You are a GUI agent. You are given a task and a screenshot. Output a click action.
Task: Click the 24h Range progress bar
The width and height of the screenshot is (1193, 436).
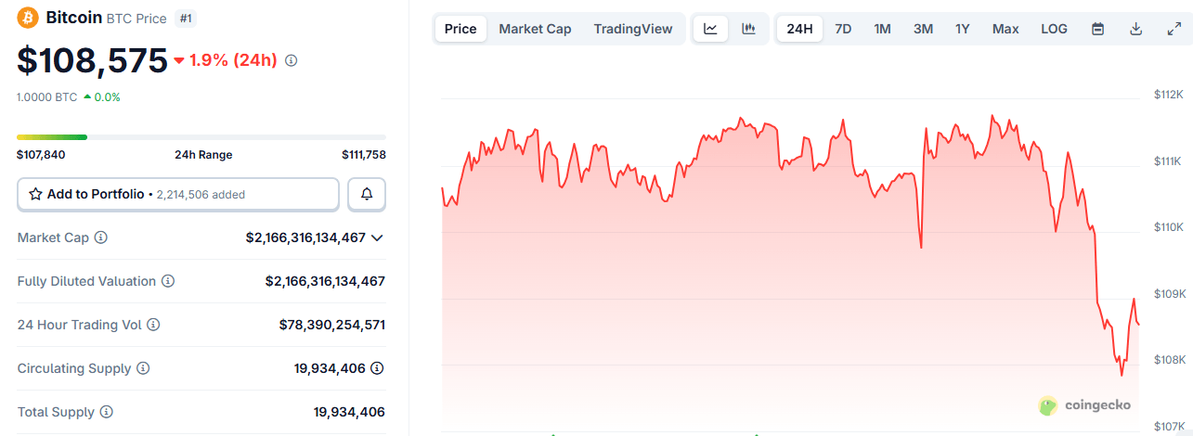pyautogui.click(x=201, y=137)
